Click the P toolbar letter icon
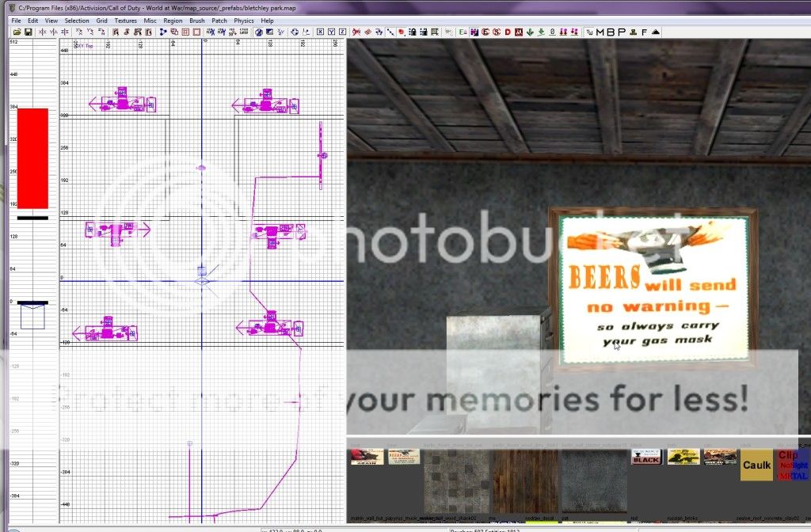811x532 pixels. point(621,32)
